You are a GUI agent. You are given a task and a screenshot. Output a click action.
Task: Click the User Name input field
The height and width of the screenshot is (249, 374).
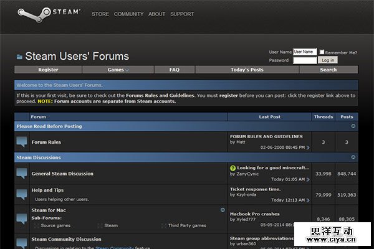coord(305,52)
